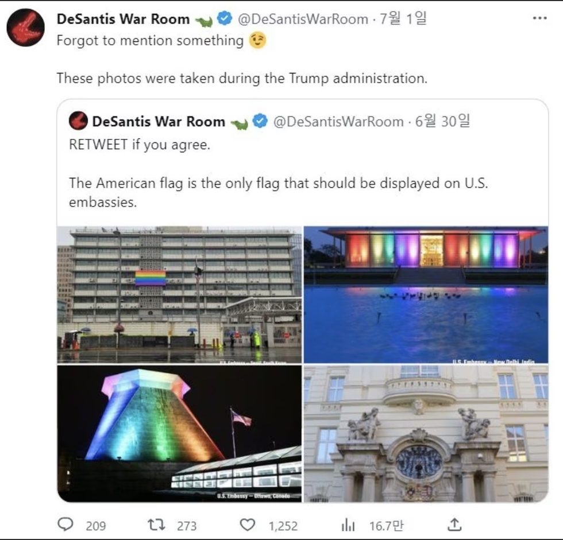Viewport: 563px width, 540px height.
Task: Open the DeSantis War Room profile avatar
Action: pos(25,28)
